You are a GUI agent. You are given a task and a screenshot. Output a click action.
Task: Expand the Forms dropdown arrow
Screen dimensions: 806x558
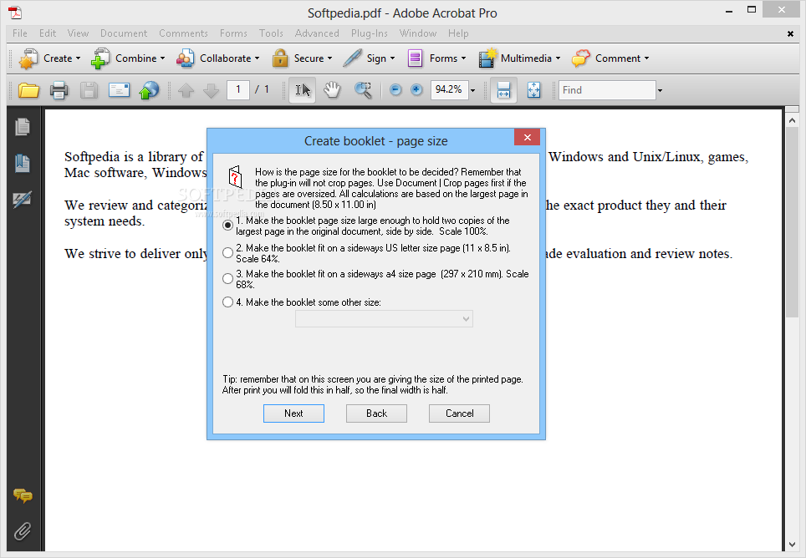coord(464,58)
